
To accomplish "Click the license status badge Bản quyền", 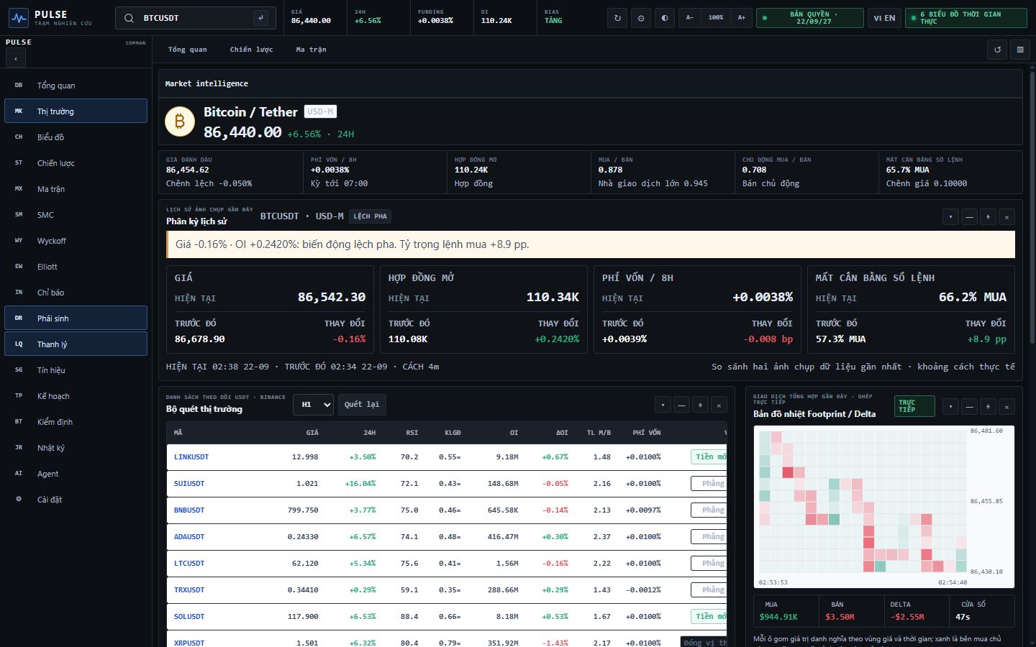I will pos(810,18).
